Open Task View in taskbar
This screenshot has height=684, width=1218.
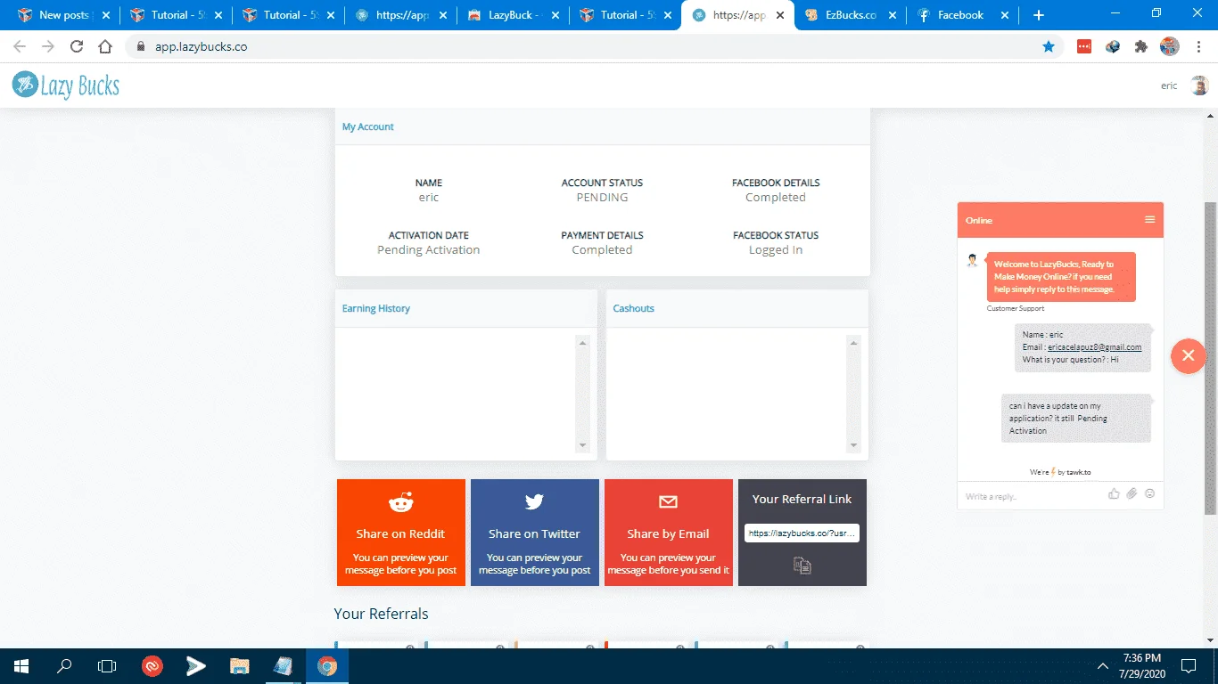tap(107, 665)
